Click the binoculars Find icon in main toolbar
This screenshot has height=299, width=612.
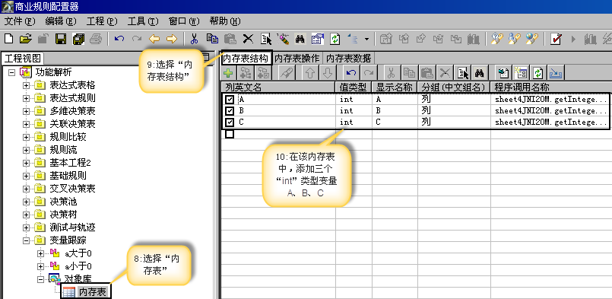point(300,39)
